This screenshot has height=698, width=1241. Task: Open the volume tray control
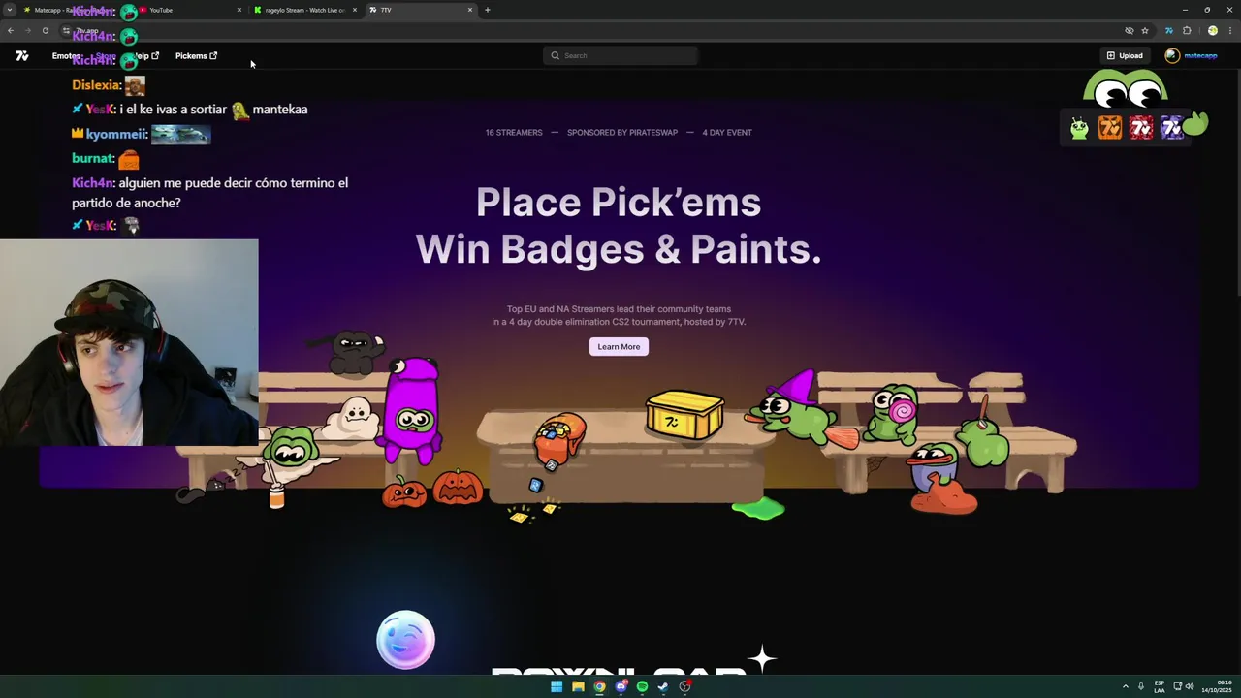coord(1190,686)
